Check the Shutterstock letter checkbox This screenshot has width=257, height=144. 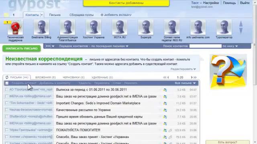click(6, 116)
